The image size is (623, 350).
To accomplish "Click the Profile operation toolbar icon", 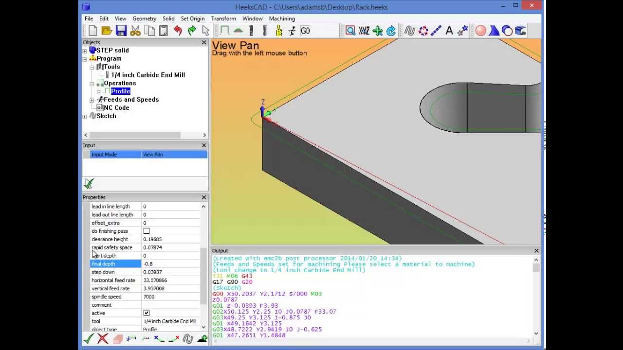I will point(224,31).
